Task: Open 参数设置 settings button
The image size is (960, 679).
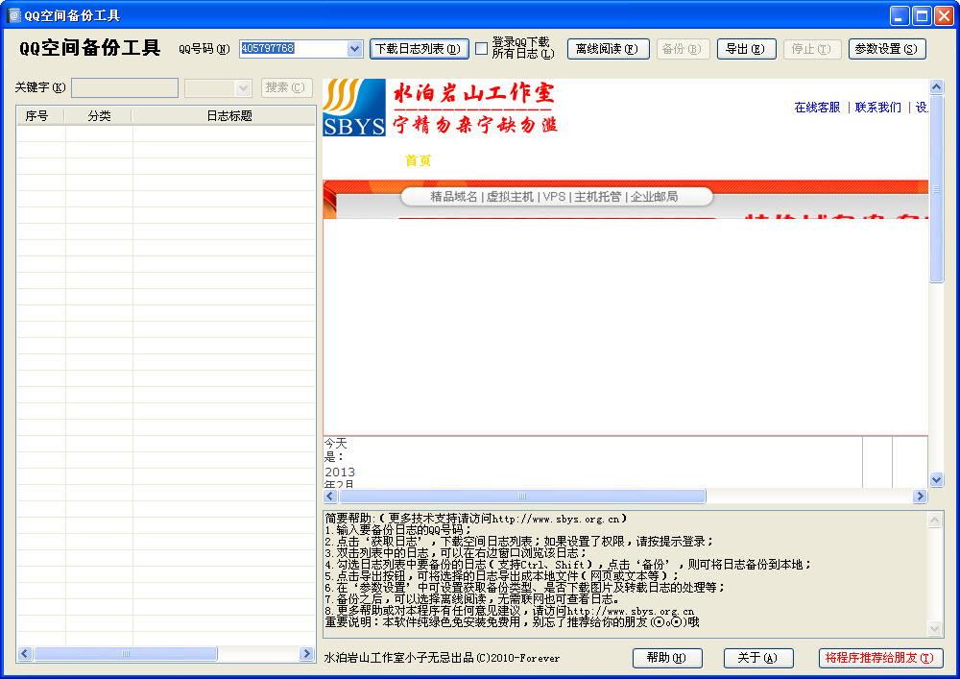Action: [x=886, y=49]
